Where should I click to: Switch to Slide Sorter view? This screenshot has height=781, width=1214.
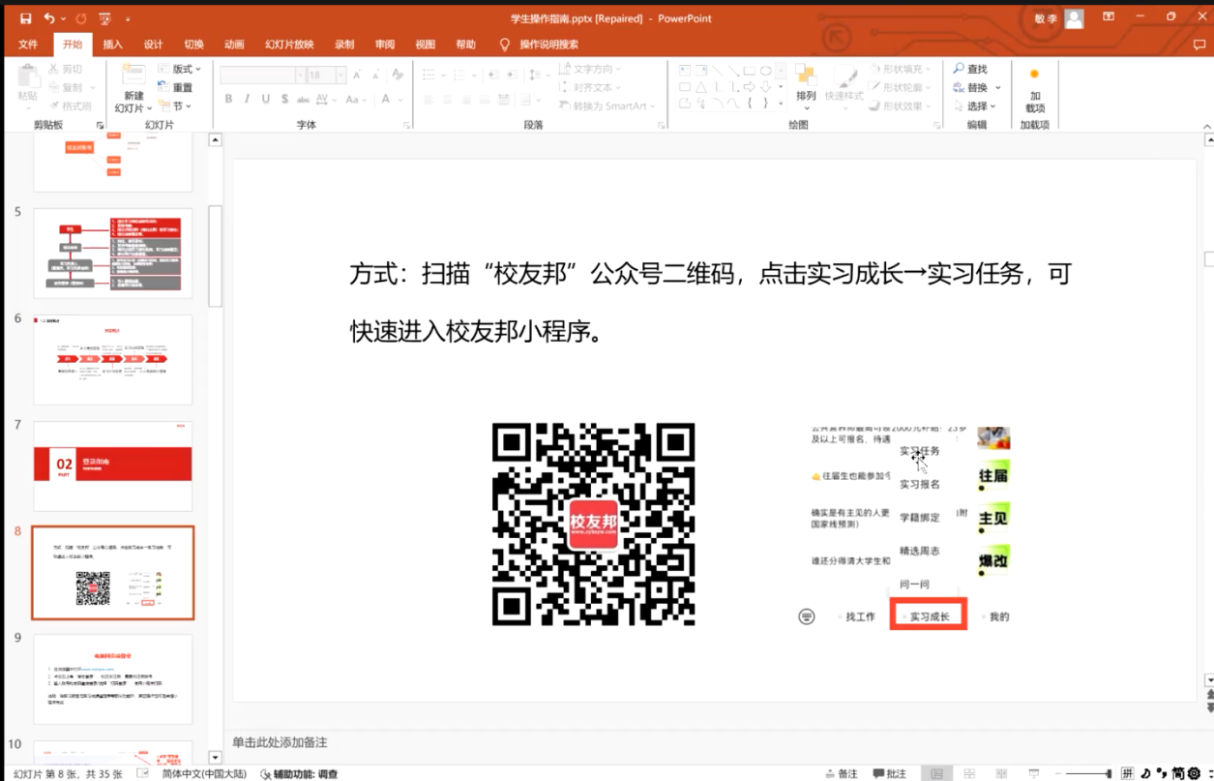click(x=970, y=773)
